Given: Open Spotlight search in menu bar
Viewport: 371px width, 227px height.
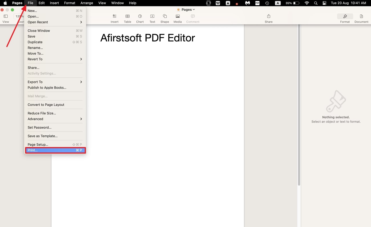Looking at the screenshot, I should (316, 3).
